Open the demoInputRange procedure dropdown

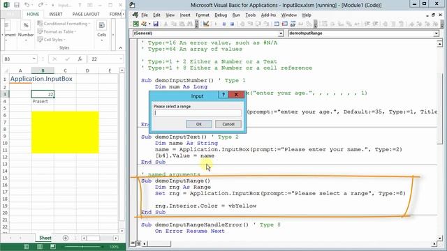point(436,33)
